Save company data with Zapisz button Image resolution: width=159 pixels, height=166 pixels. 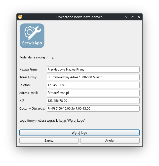[x=49, y=140]
